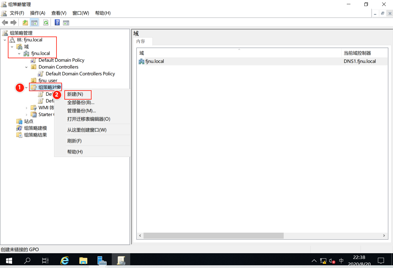Image resolution: width=393 pixels, height=268 pixels.
Task: Open File Explorer from taskbar
Action: 83,260
